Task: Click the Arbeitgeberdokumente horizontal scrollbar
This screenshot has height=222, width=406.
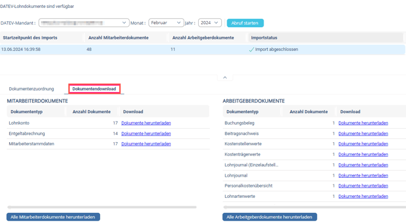Action: coord(314,207)
